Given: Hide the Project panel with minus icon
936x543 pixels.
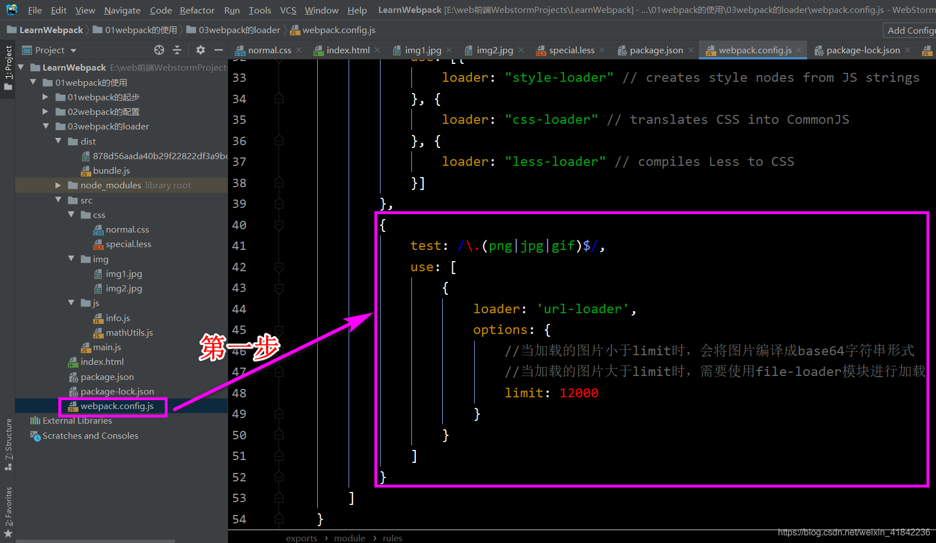Looking at the screenshot, I should point(219,50).
